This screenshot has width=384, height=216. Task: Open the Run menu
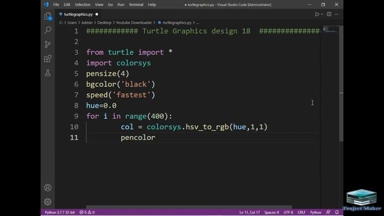tap(121, 5)
